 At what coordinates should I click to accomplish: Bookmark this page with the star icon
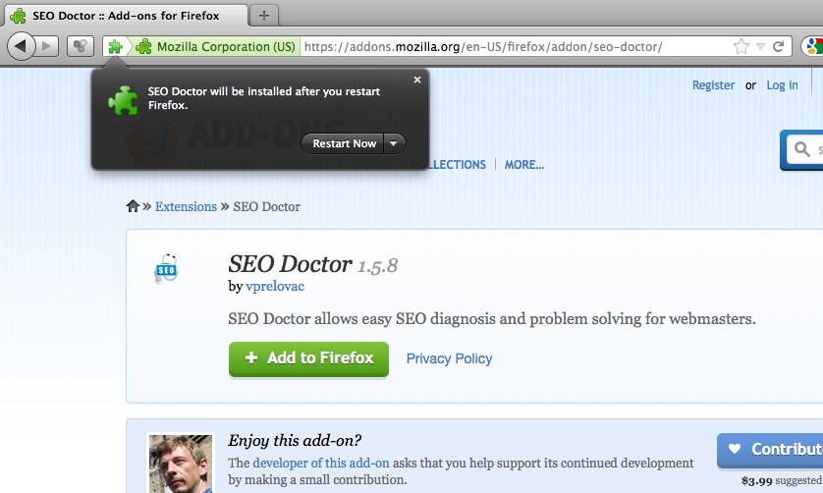741,47
